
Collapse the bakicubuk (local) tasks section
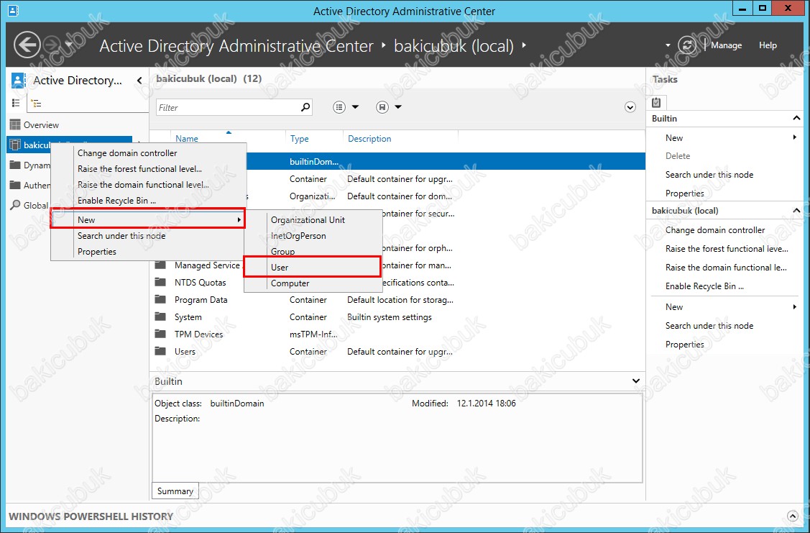point(796,211)
